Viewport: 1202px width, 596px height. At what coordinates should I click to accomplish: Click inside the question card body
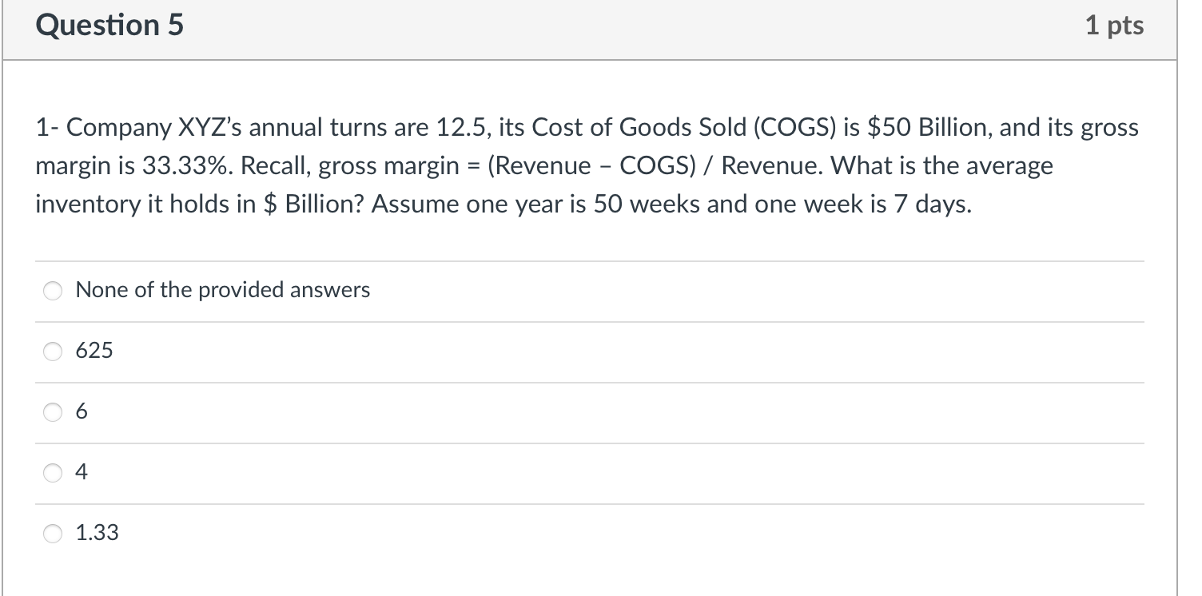point(591,240)
